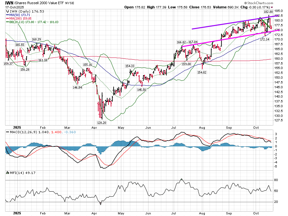Click the red MA(200) legend line marker
The height and width of the screenshot is (216, 288).
tap(7, 19)
